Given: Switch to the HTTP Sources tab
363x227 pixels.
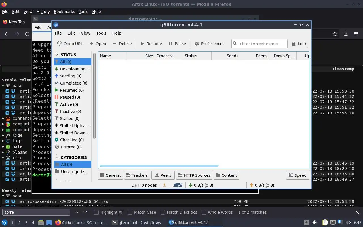Looking at the screenshot, I should point(194,175).
